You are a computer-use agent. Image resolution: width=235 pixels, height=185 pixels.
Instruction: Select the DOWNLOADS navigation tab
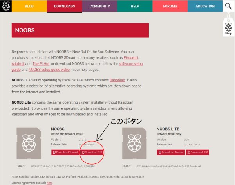pyautogui.click(x=65, y=6)
